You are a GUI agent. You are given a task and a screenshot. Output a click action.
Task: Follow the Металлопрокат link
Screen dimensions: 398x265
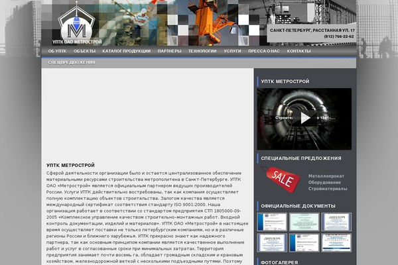[326, 176]
